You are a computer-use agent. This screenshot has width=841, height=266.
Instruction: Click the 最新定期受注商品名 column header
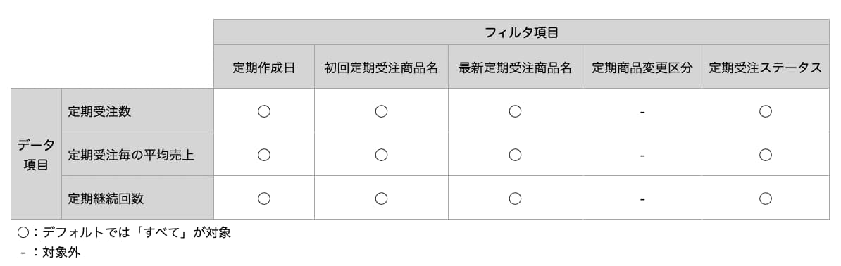pyautogui.click(x=516, y=67)
